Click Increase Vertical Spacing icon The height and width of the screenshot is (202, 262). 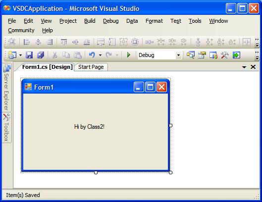[x=210, y=42]
